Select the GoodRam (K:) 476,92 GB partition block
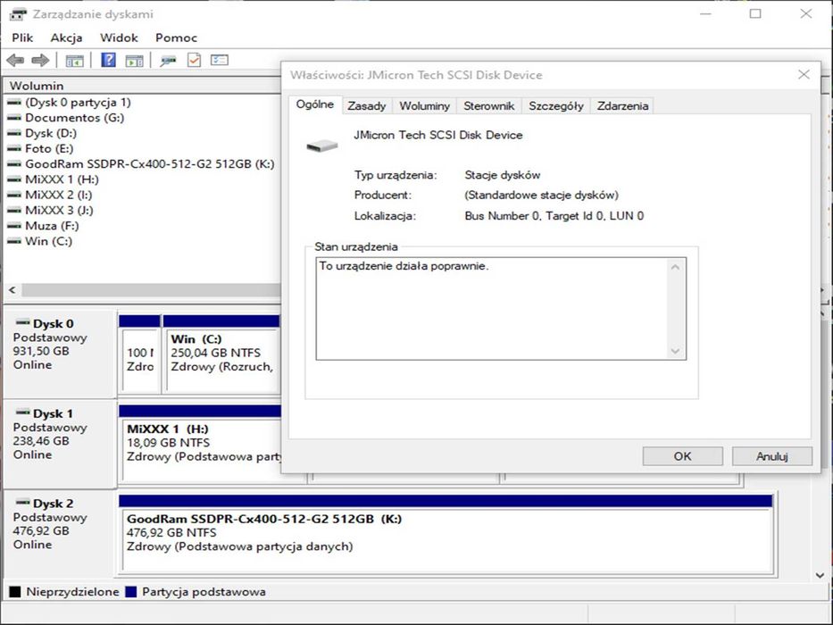The height and width of the screenshot is (625, 833). (x=446, y=534)
